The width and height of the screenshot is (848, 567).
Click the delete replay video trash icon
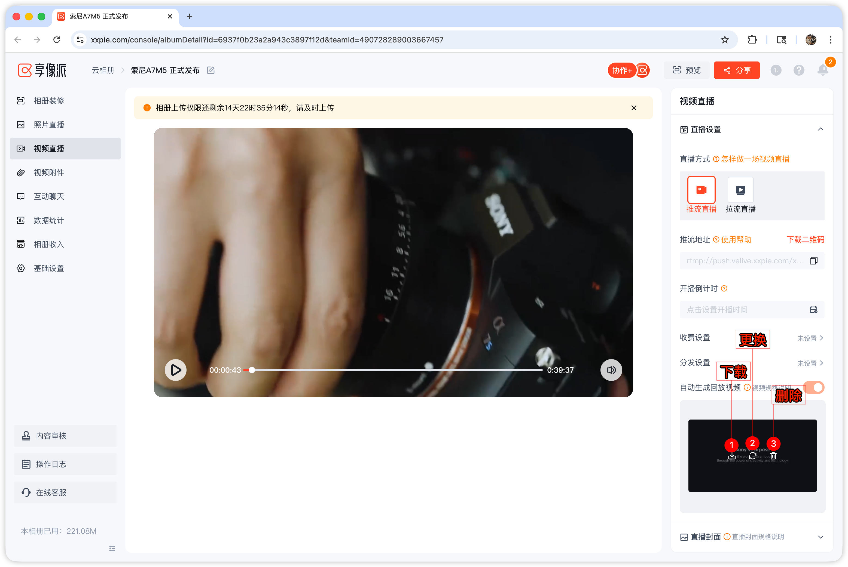click(x=773, y=456)
